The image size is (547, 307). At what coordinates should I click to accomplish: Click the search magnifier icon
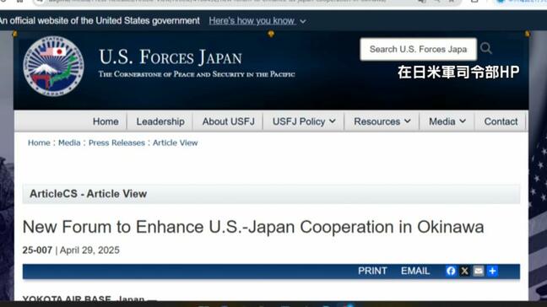click(486, 48)
